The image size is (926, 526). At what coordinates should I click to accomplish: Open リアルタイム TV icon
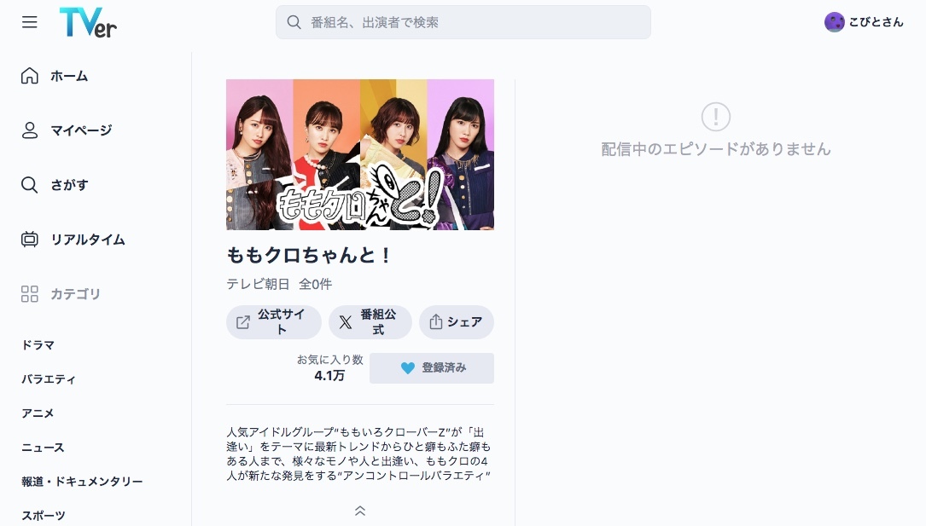coord(30,240)
